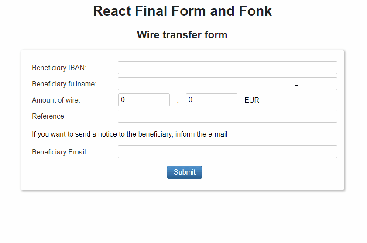Screen dimensions: 367x243
Task: Select the "Amount of wire:" label
Action: [56, 100]
